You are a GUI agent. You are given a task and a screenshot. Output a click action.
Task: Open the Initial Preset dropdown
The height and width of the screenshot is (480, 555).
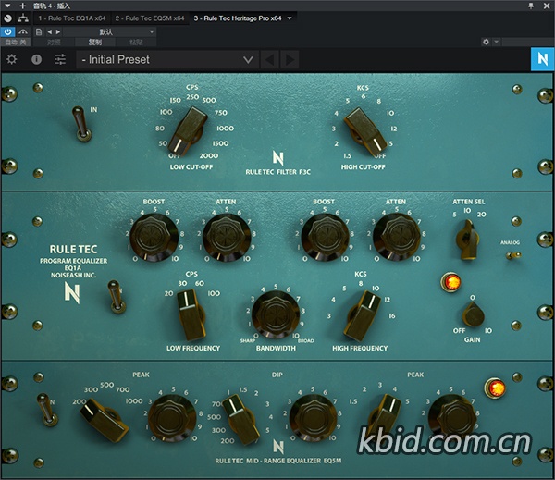point(166,59)
